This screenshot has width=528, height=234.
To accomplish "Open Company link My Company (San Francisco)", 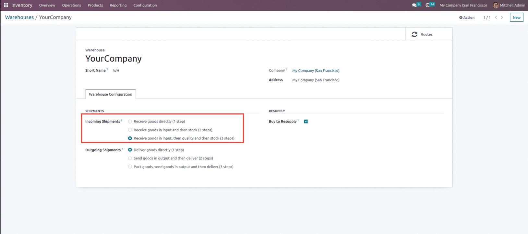I will coord(316,71).
